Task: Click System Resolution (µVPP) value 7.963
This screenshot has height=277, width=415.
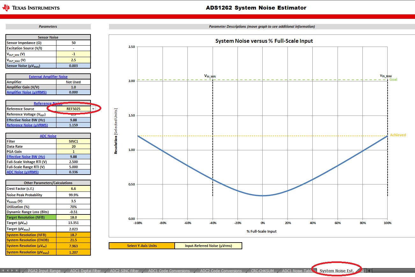Action: coord(73,246)
